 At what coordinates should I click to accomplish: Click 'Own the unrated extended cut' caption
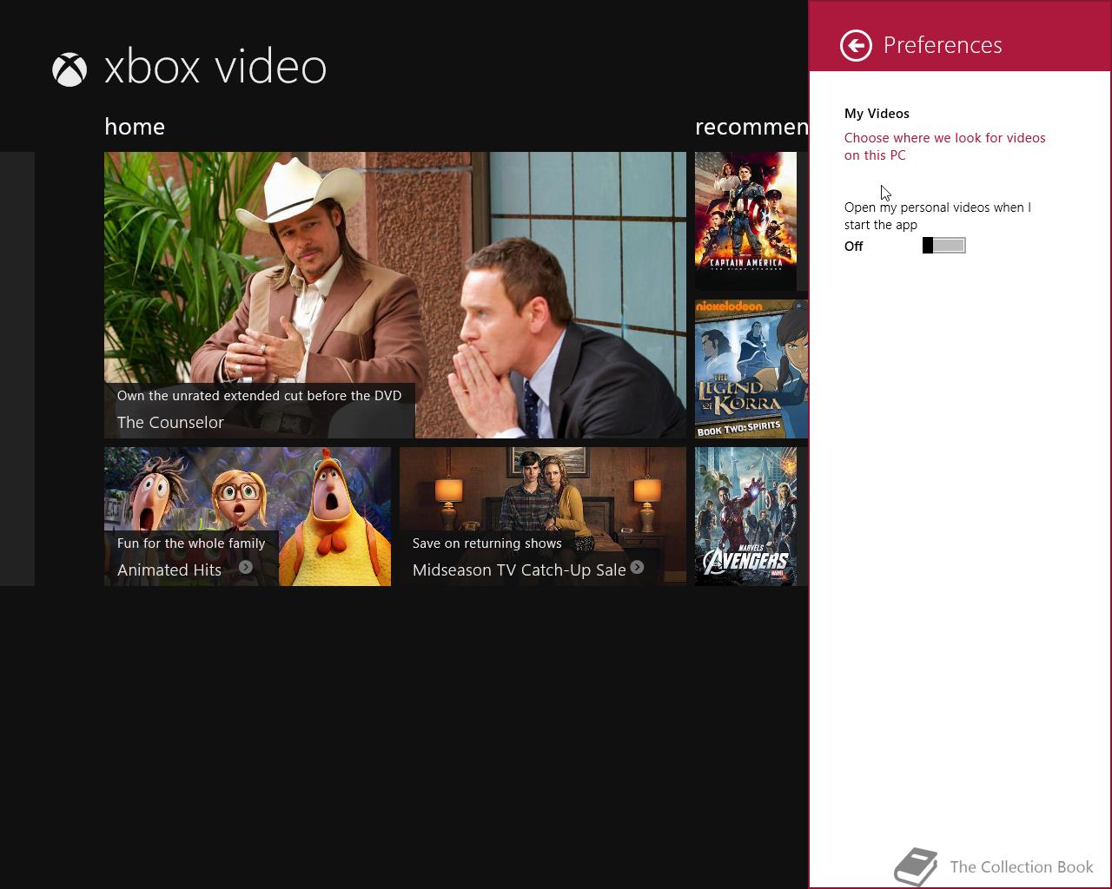tap(259, 396)
